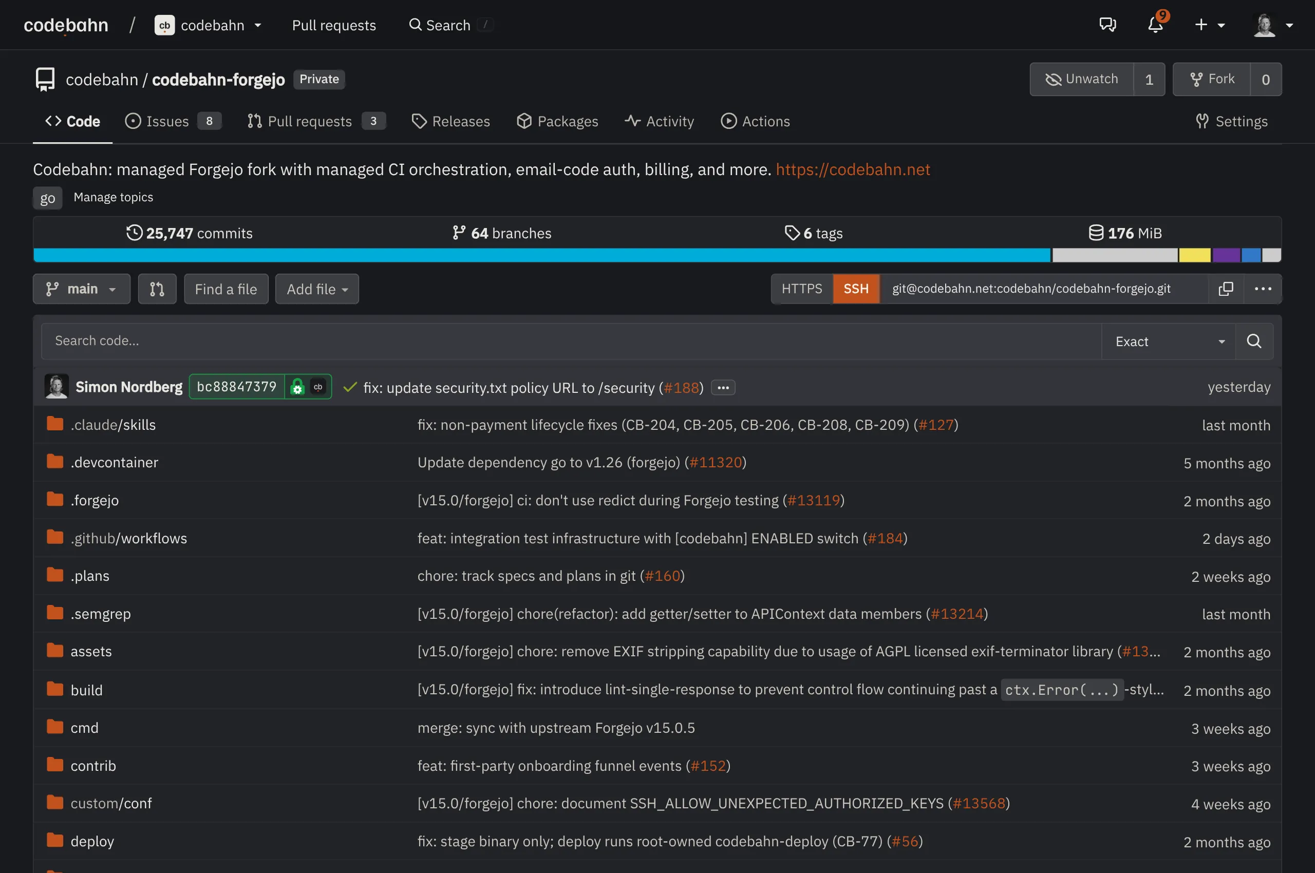Click the git clone URL field

[1044, 289]
